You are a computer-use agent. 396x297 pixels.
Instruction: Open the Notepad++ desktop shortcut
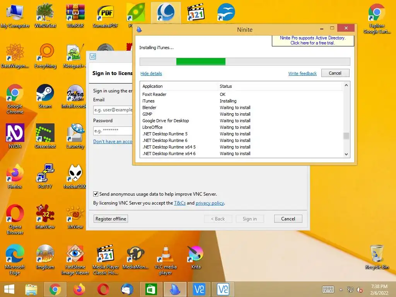point(75,56)
